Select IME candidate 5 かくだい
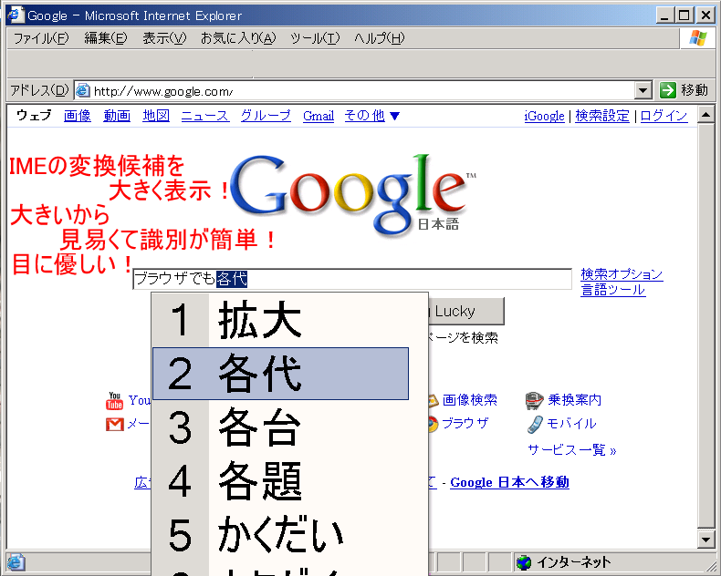 [280, 535]
